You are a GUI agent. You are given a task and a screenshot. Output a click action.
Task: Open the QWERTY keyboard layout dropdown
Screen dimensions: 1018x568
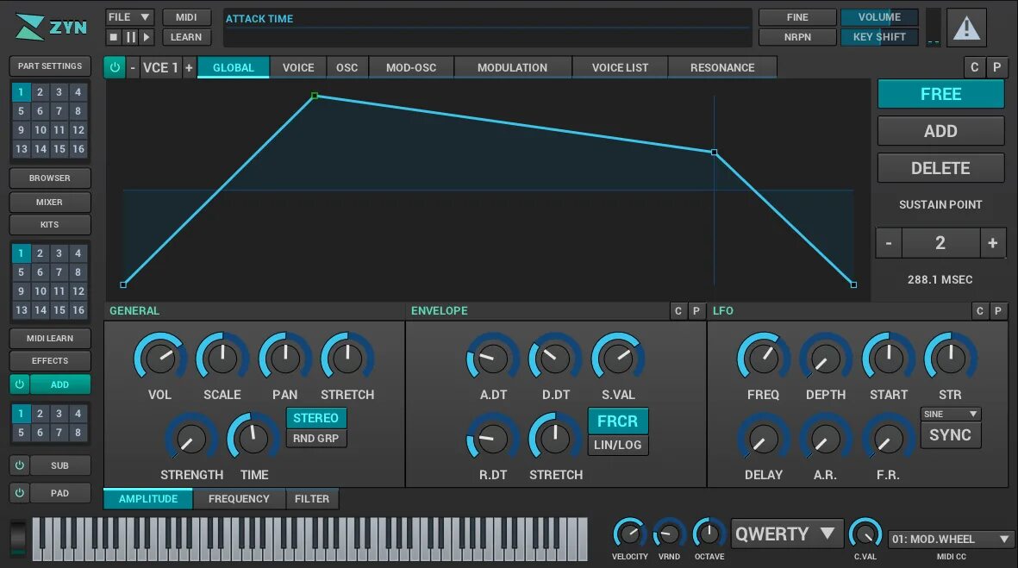pyautogui.click(x=785, y=533)
